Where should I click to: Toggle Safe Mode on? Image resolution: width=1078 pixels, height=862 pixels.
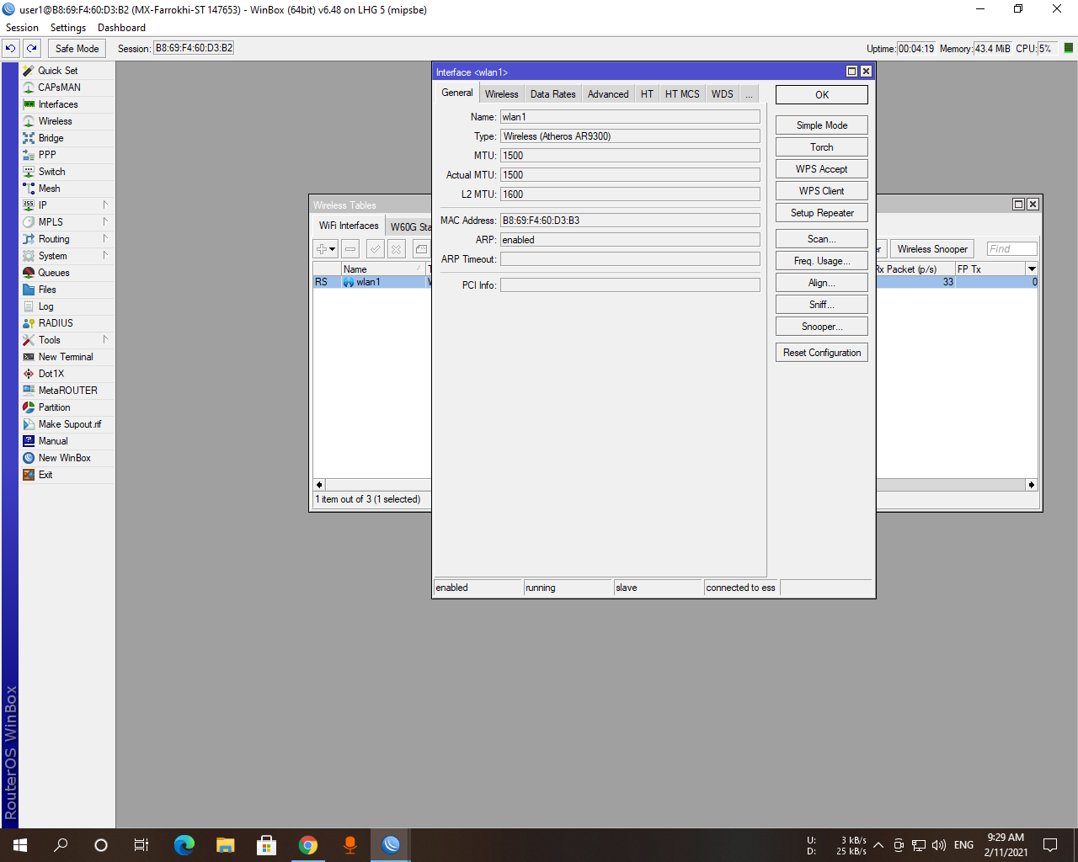pyautogui.click(x=76, y=48)
